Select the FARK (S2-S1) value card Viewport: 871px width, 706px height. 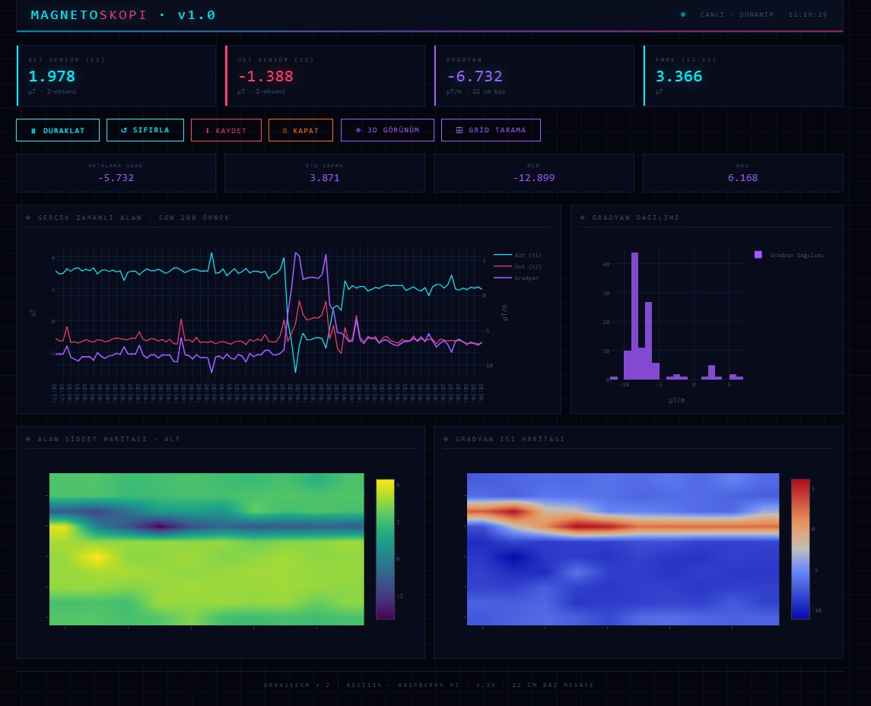point(743,76)
